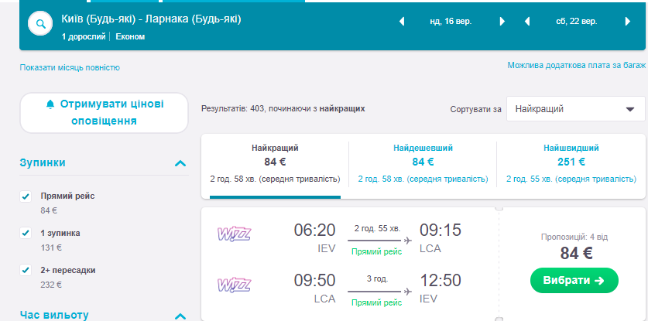This screenshot has height=321, width=648.
Task: Click the baggage fee notice link
Action: coord(576,66)
